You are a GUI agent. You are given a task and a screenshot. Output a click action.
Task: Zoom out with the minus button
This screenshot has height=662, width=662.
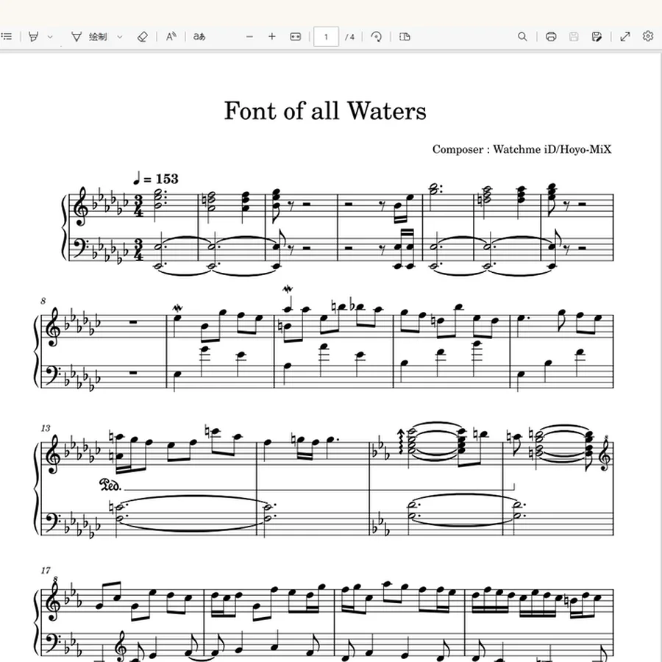(249, 37)
